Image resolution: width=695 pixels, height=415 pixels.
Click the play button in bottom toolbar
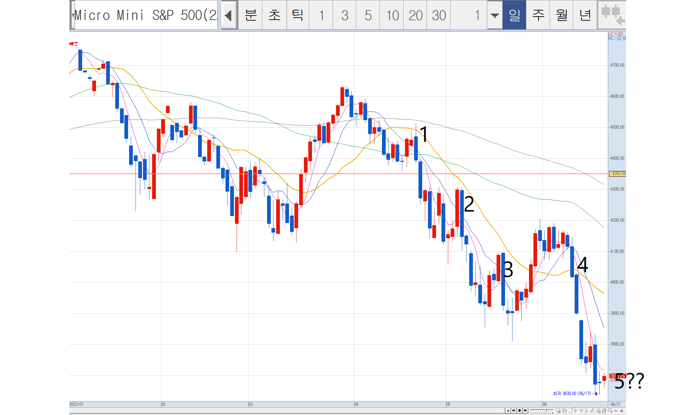[508, 411]
